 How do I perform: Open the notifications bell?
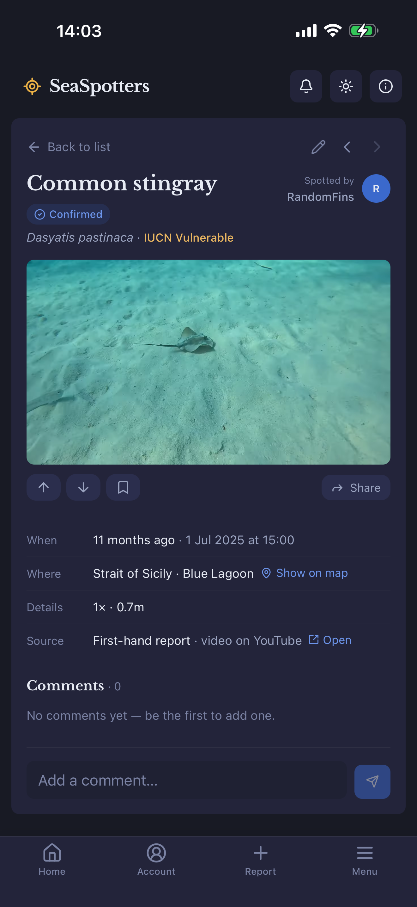pyautogui.click(x=306, y=86)
